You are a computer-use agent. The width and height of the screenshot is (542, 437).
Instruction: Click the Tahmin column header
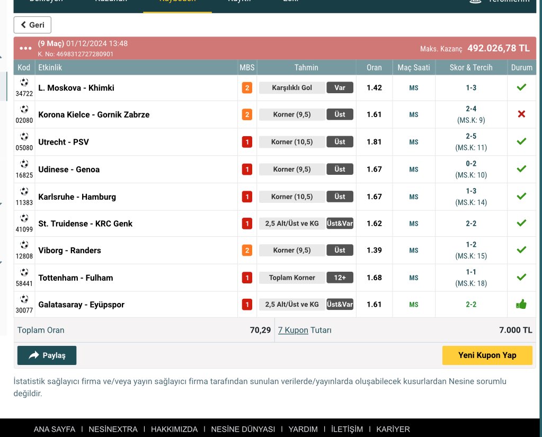306,67
